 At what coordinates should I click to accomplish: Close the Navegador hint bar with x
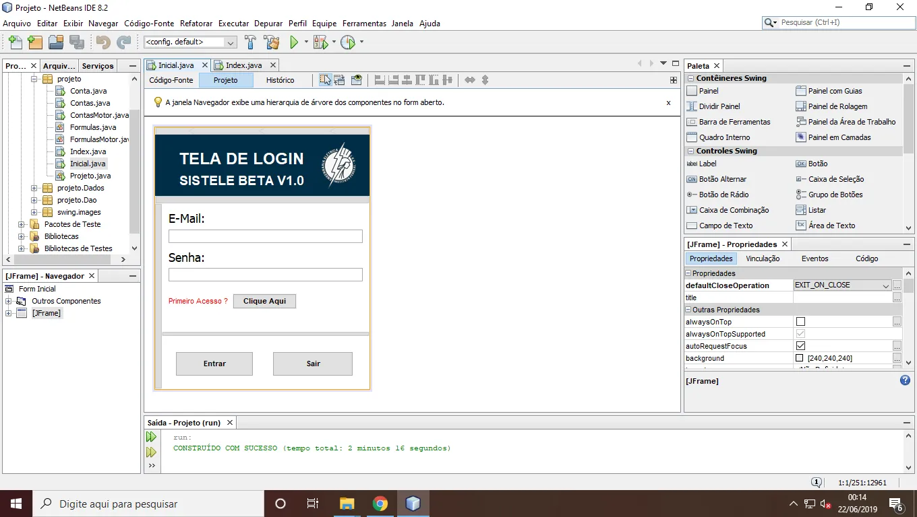coord(668,103)
